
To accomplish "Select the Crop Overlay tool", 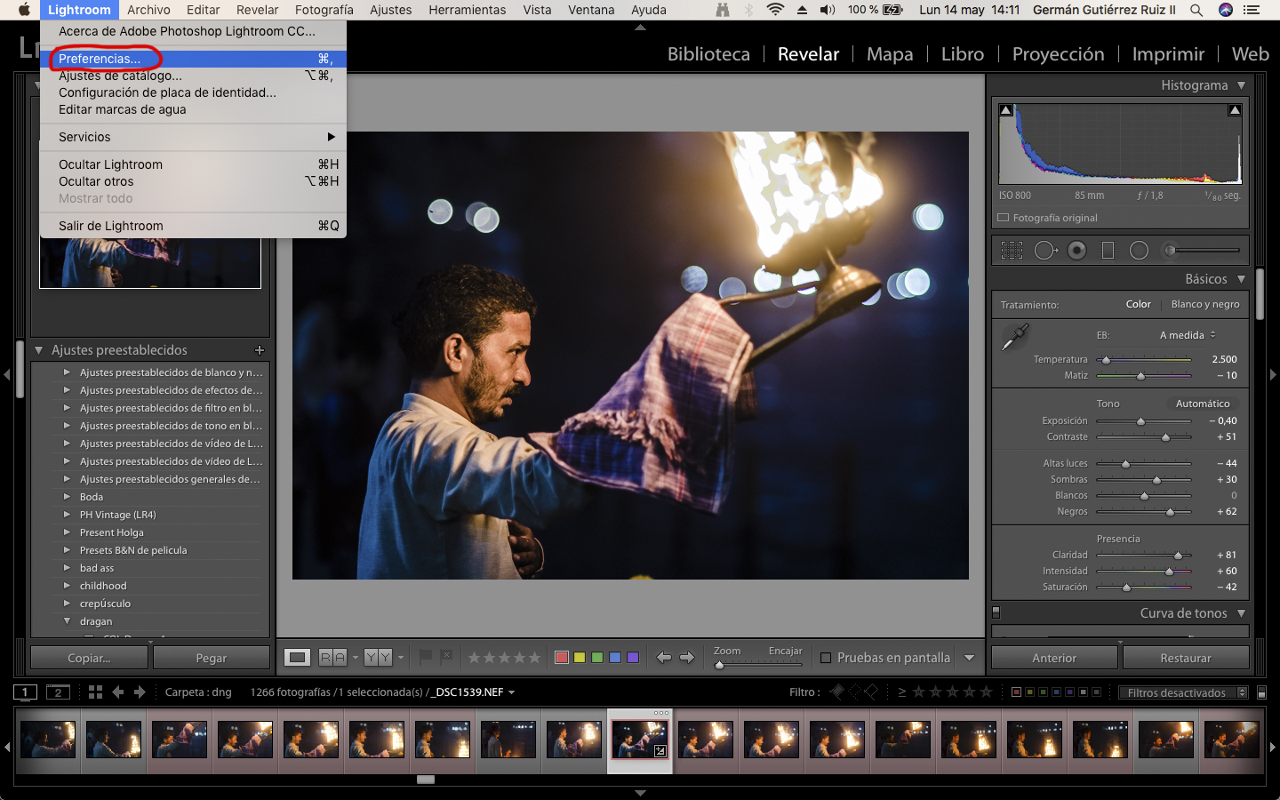I will (1012, 251).
